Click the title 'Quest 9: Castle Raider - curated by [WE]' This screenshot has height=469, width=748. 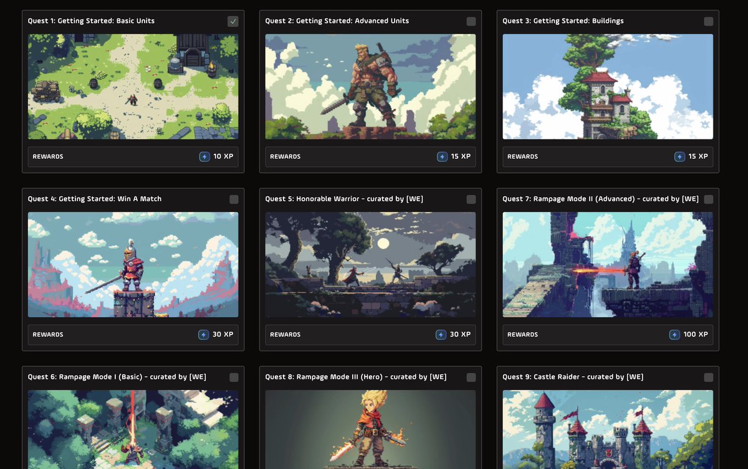point(573,377)
